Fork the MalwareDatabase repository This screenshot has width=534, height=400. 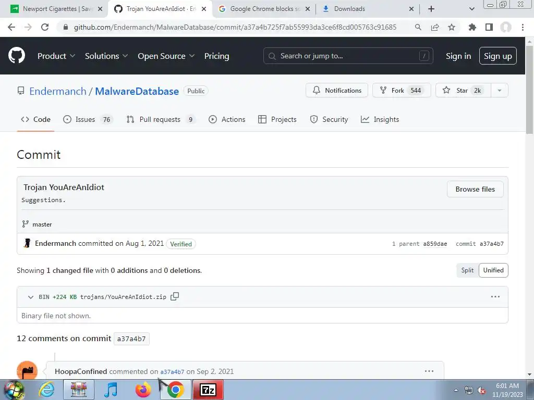coord(402,91)
